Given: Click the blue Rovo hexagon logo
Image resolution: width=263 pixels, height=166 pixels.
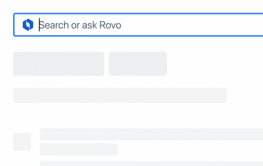Looking at the screenshot, I should coord(28,25).
